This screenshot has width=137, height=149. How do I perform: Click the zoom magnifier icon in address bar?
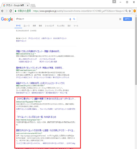pos(126,11)
